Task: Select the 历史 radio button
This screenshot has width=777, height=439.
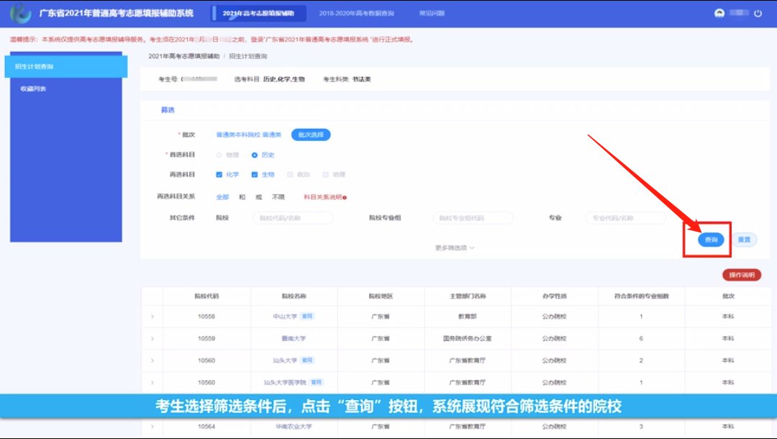Action: pyautogui.click(x=255, y=155)
